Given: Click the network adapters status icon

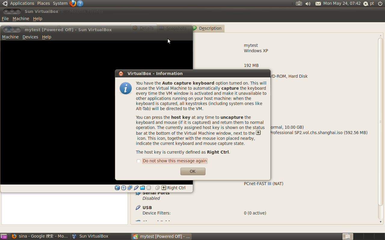Looking at the screenshot, I should (130, 188).
